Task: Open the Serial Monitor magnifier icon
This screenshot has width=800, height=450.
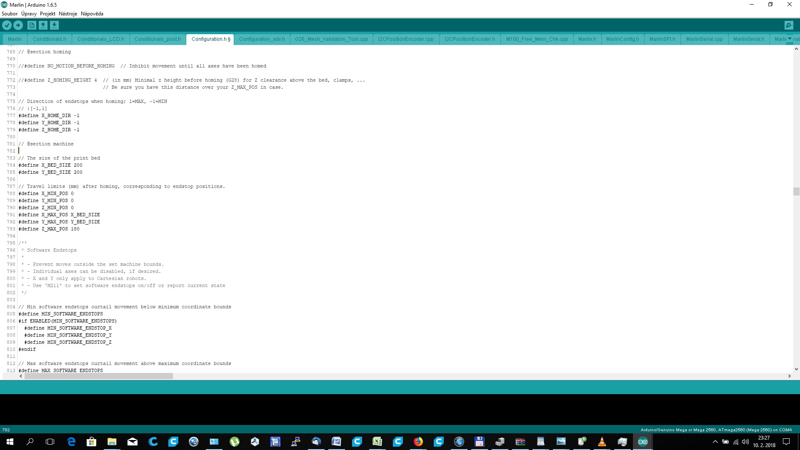Action: coord(788,25)
